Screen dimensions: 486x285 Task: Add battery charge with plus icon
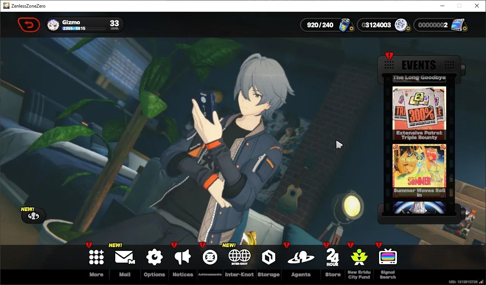(x=352, y=28)
